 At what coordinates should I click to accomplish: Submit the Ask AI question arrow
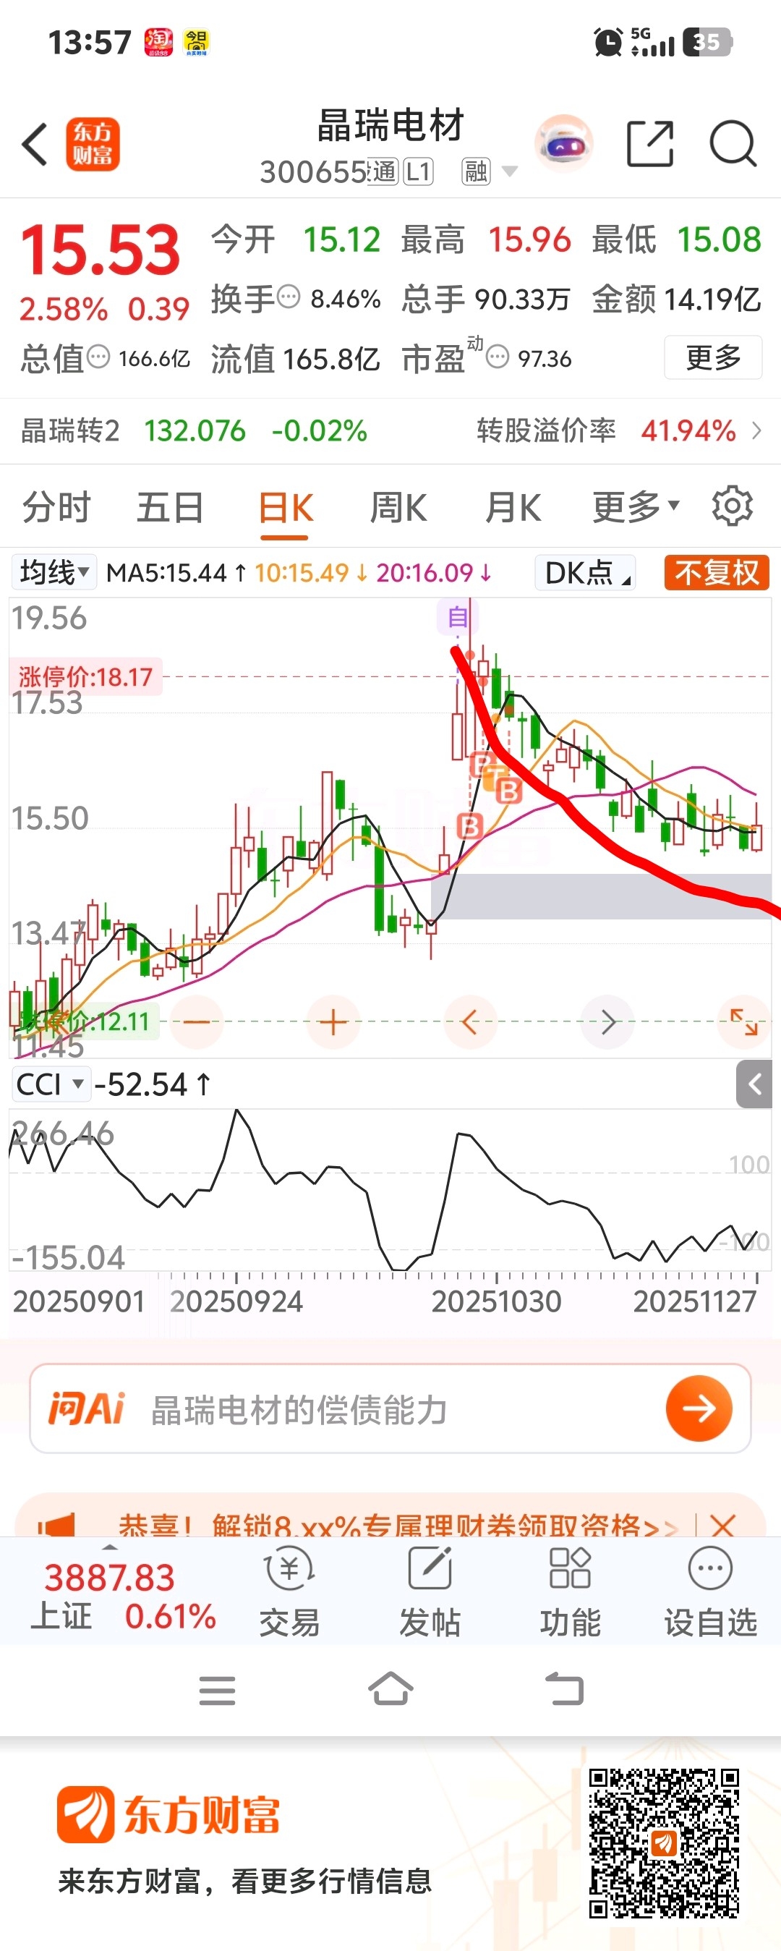point(699,1408)
